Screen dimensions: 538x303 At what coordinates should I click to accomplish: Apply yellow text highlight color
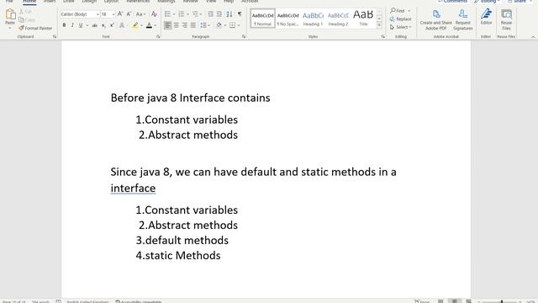(x=135, y=25)
